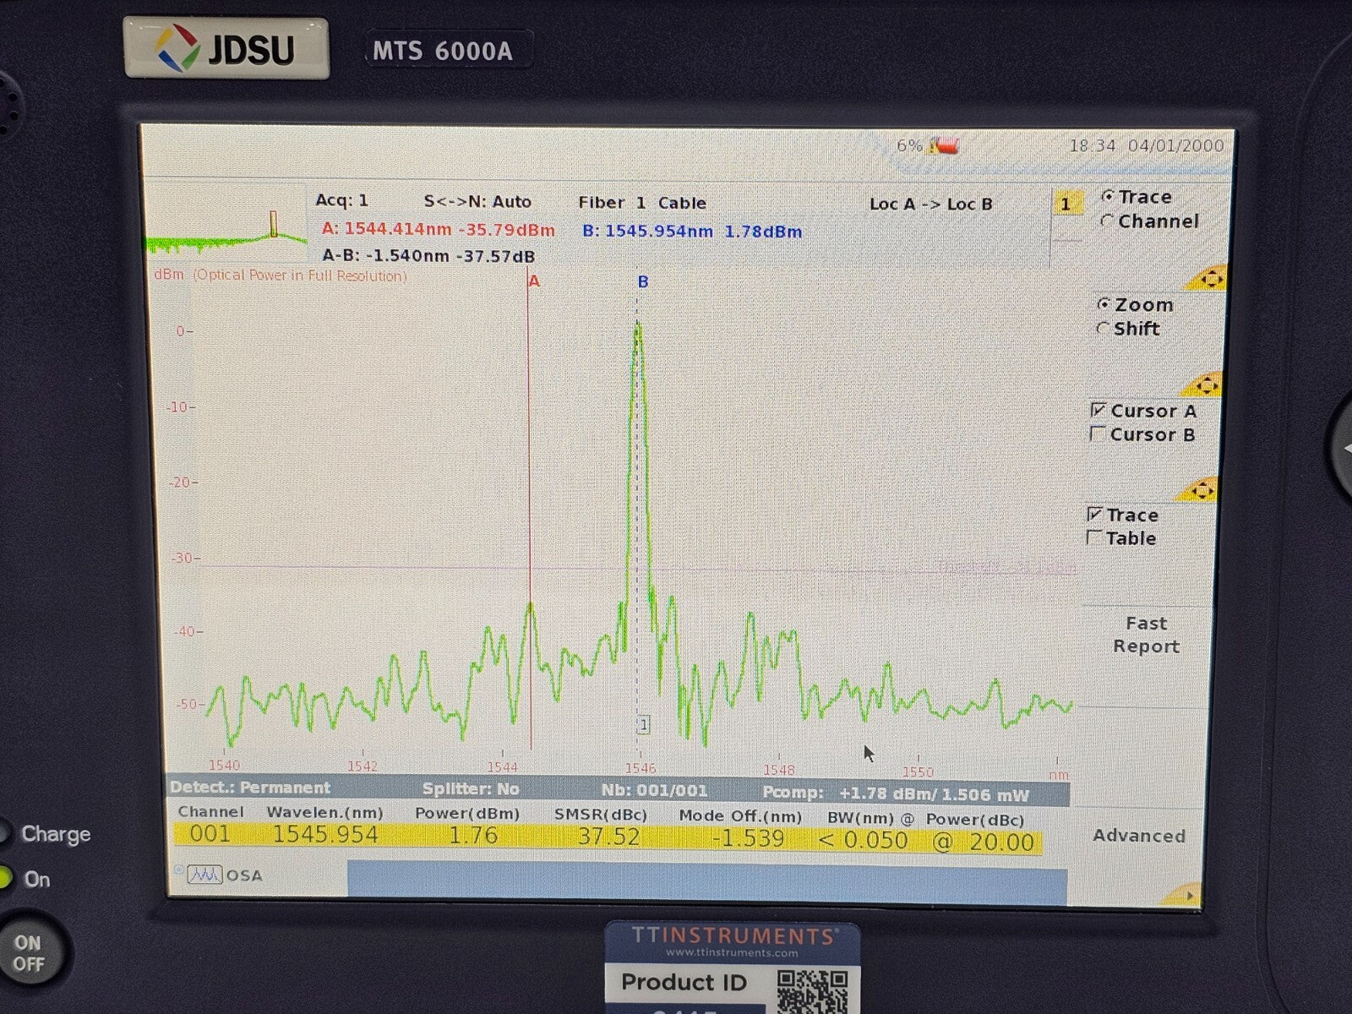Click the date and time display
The height and width of the screenshot is (1014, 1352).
1147,145
